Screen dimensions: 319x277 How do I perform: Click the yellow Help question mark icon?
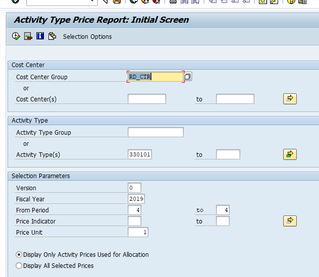pyautogui.click(x=291, y=2)
